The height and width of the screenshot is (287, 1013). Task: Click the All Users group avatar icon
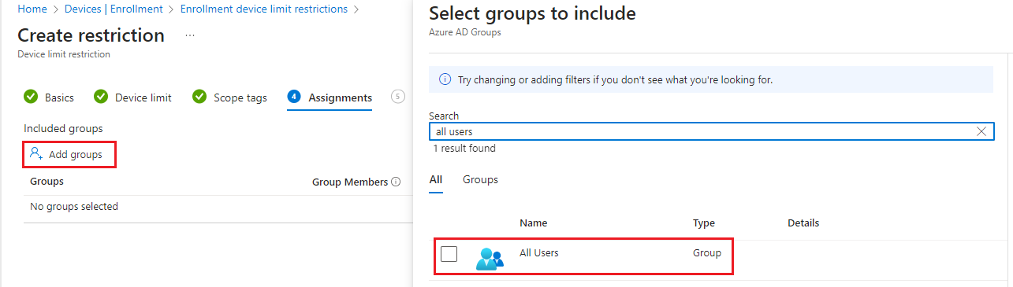490,259
